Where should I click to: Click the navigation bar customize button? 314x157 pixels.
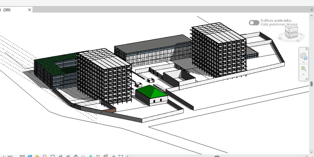[307, 79]
